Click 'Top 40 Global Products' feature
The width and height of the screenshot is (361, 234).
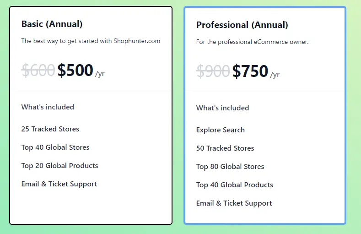click(235, 185)
